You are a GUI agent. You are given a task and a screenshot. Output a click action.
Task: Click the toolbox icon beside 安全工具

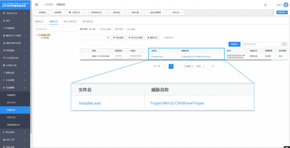click(x=4, y=139)
